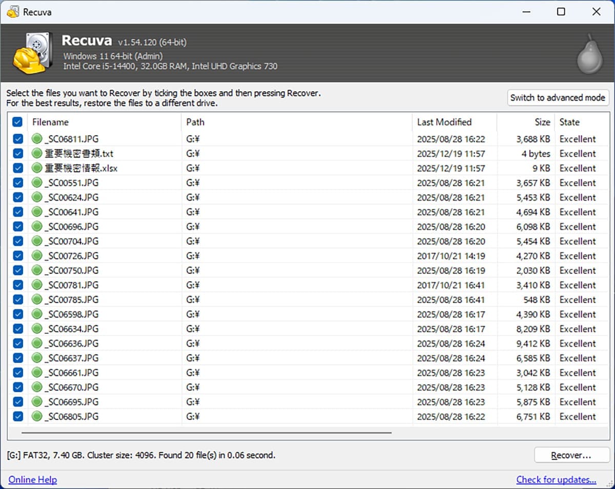Click green status dot beside _SC06805.JPG
615x489 pixels.
pos(37,416)
